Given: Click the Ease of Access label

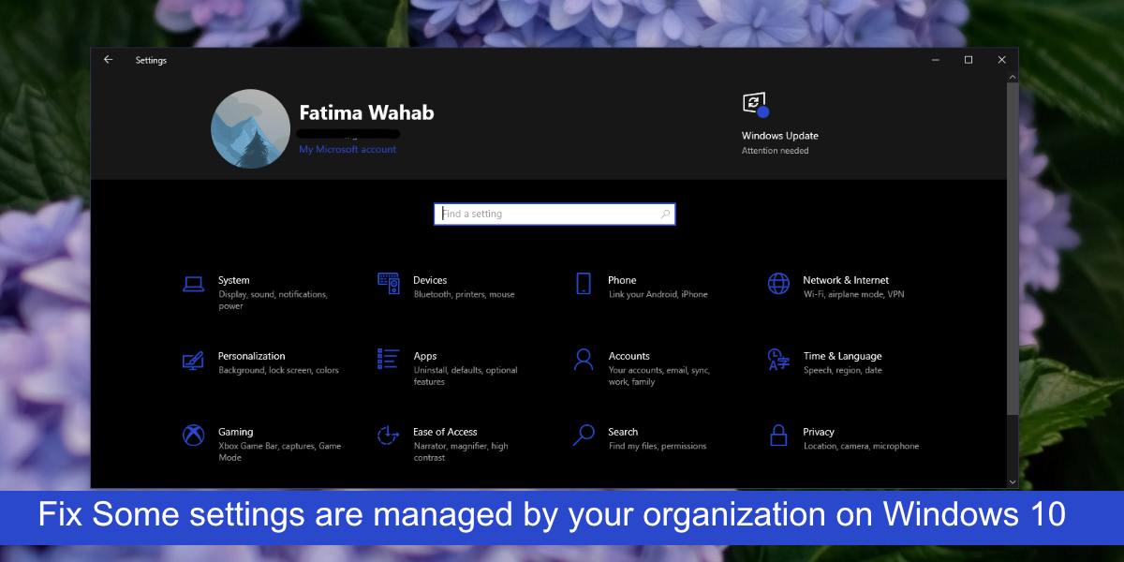Looking at the screenshot, I should pyautogui.click(x=446, y=432).
